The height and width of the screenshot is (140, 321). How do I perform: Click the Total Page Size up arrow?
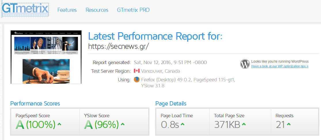coord(244,124)
